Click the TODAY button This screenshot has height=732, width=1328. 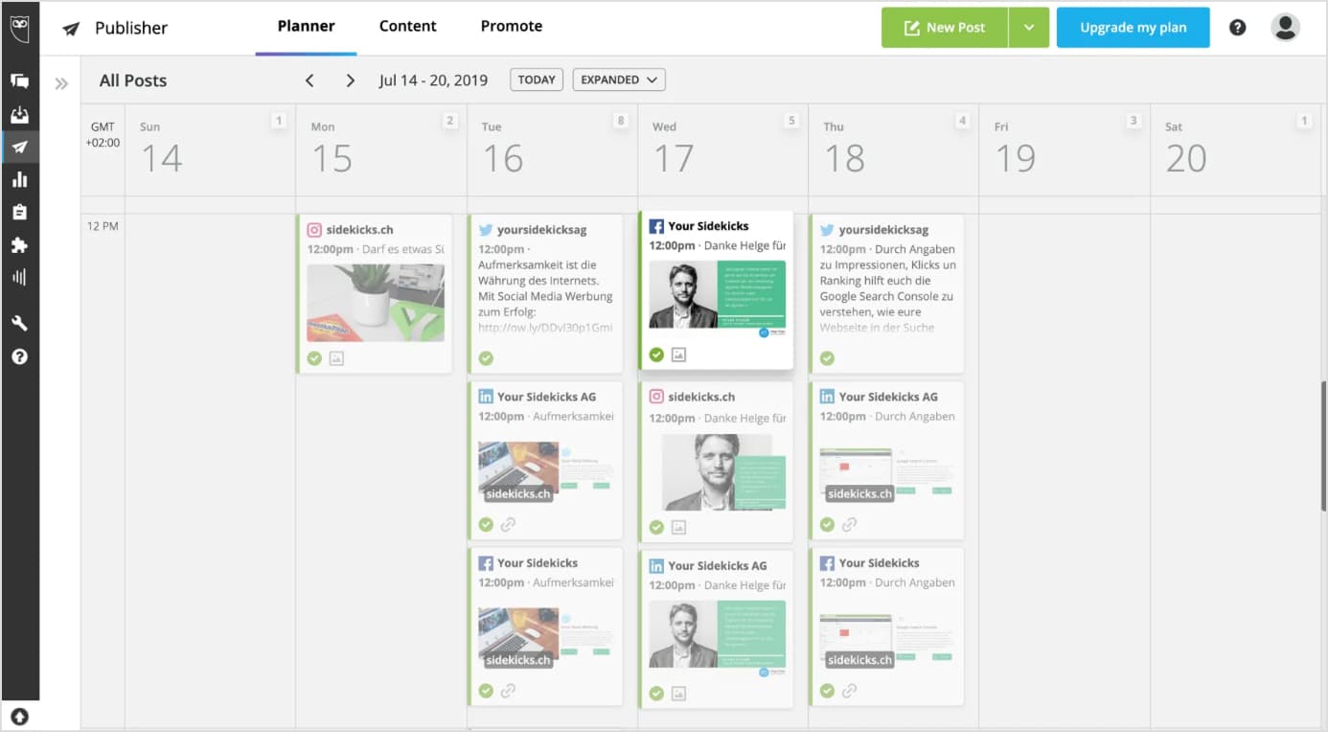click(537, 80)
